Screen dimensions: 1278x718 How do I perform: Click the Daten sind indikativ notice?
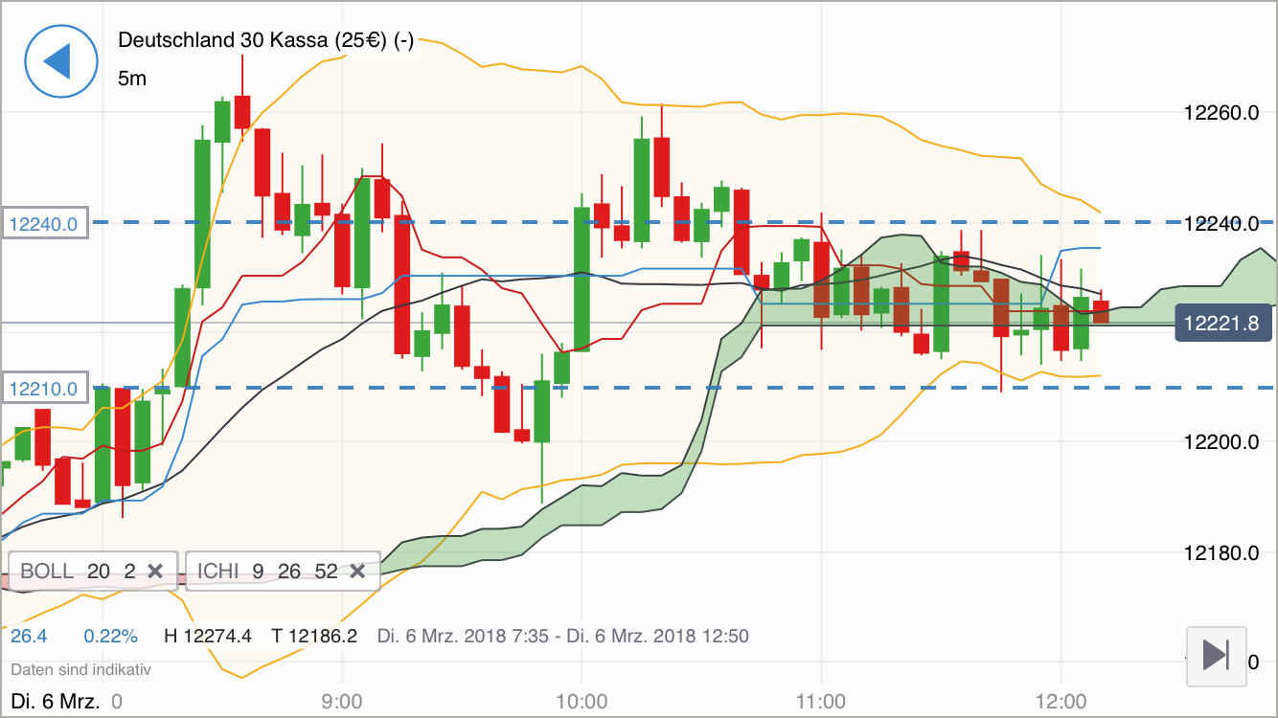[81, 669]
